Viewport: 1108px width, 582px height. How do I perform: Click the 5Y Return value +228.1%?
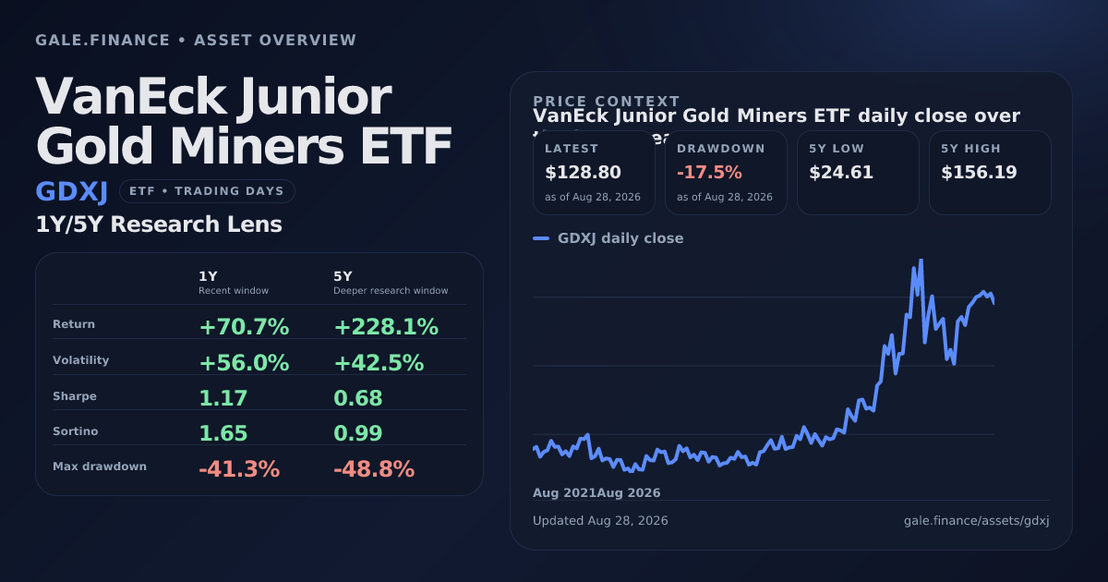[x=386, y=327]
